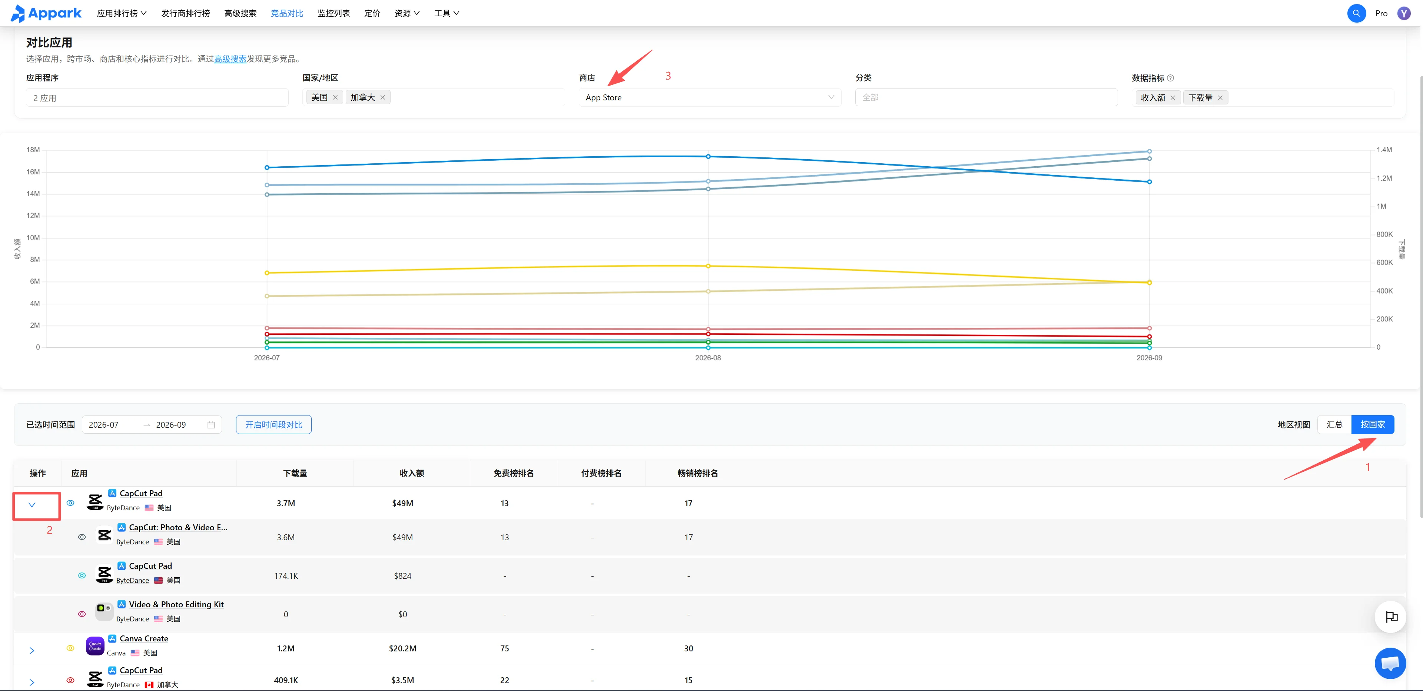
Task: Click the 应用程序 2 应用 field
Action: coord(157,98)
